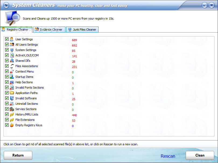
Task: Click the Context Menu icon
Action: [12, 71]
